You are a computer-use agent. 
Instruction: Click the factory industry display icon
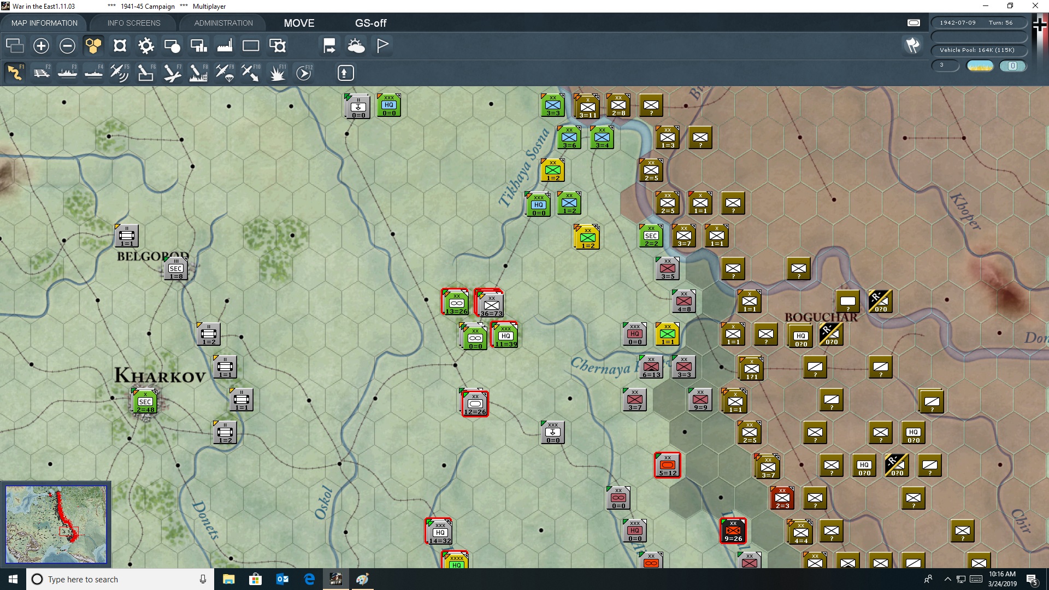[x=224, y=46]
